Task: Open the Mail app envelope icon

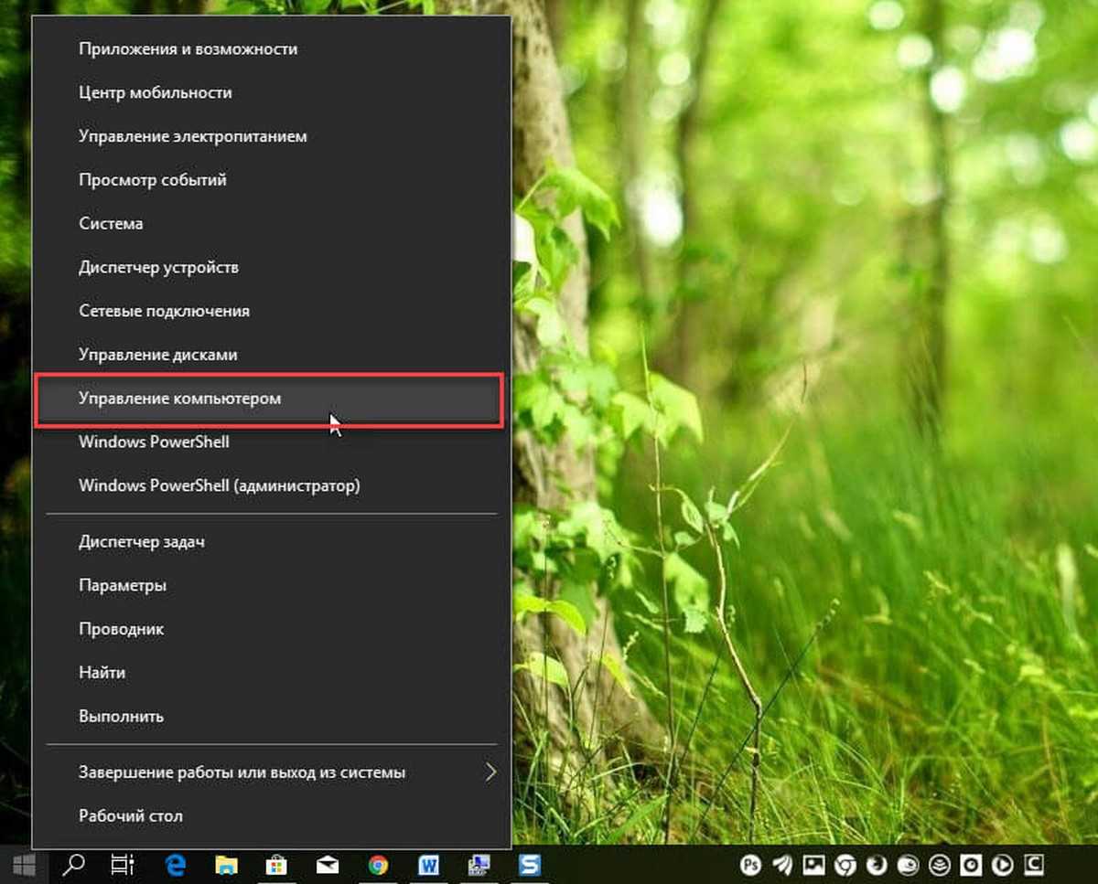Action: pyautogui.click(x=327, y=864)
